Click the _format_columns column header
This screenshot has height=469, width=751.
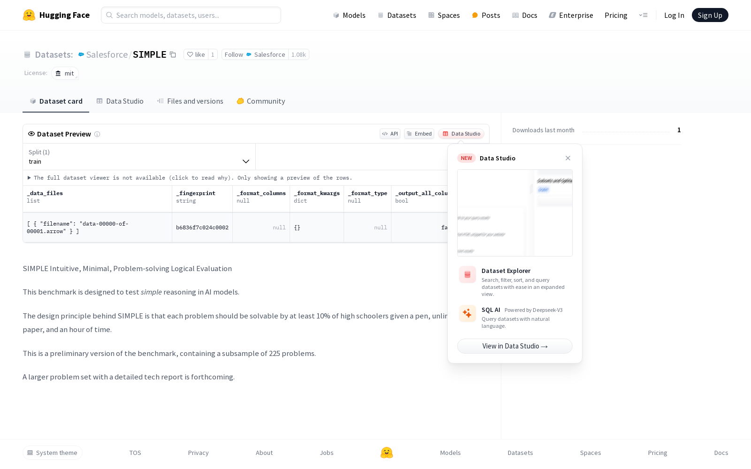pyautogui.click(x=261, y=199)
